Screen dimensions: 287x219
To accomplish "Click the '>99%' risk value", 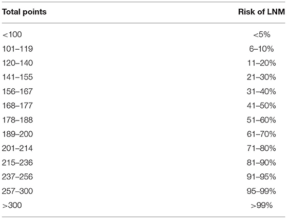I will (x=261, y=206).
